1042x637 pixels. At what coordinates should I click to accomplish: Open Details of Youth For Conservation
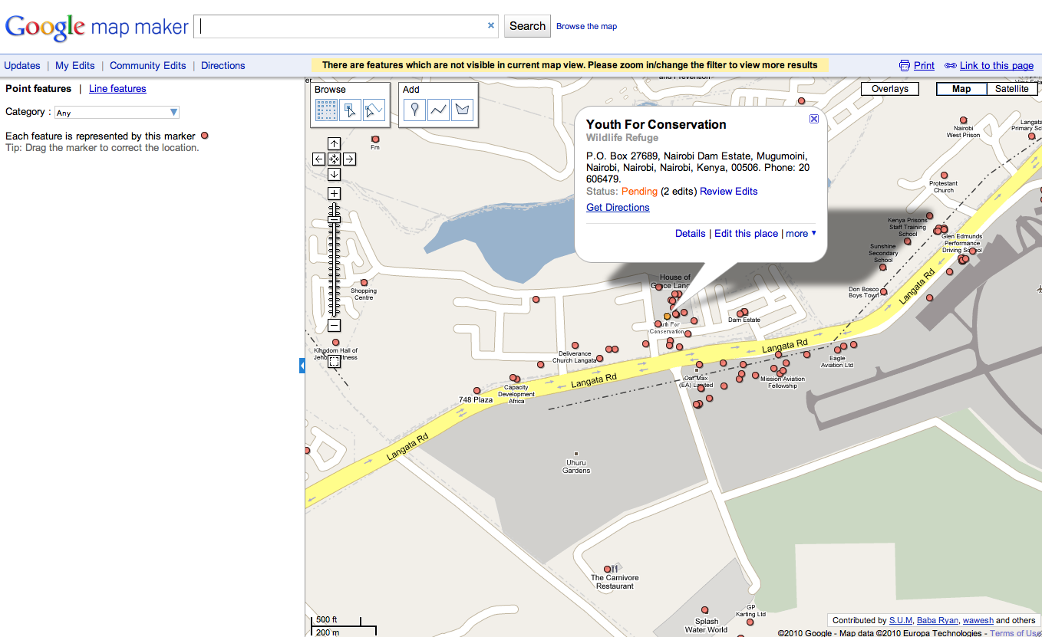690,234
